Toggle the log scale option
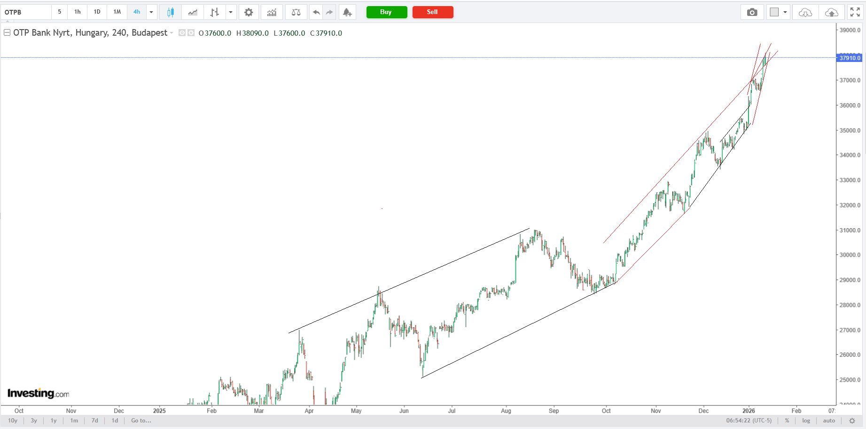Viewport: 866px width, 429px height. (x=806, y=421)
